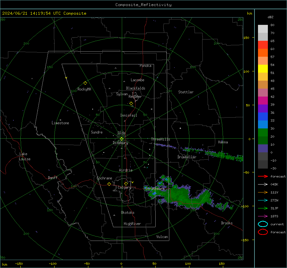The height and width of the screenshot is (268, 287).
Task: Click the Vulcan city label
Action: tap(162, 237)
